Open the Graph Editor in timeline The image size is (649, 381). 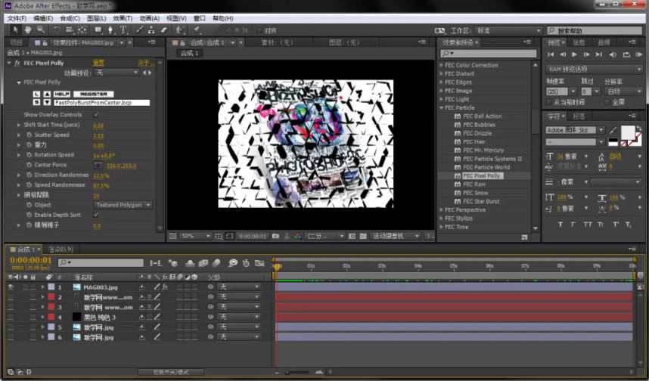(259, 263)
